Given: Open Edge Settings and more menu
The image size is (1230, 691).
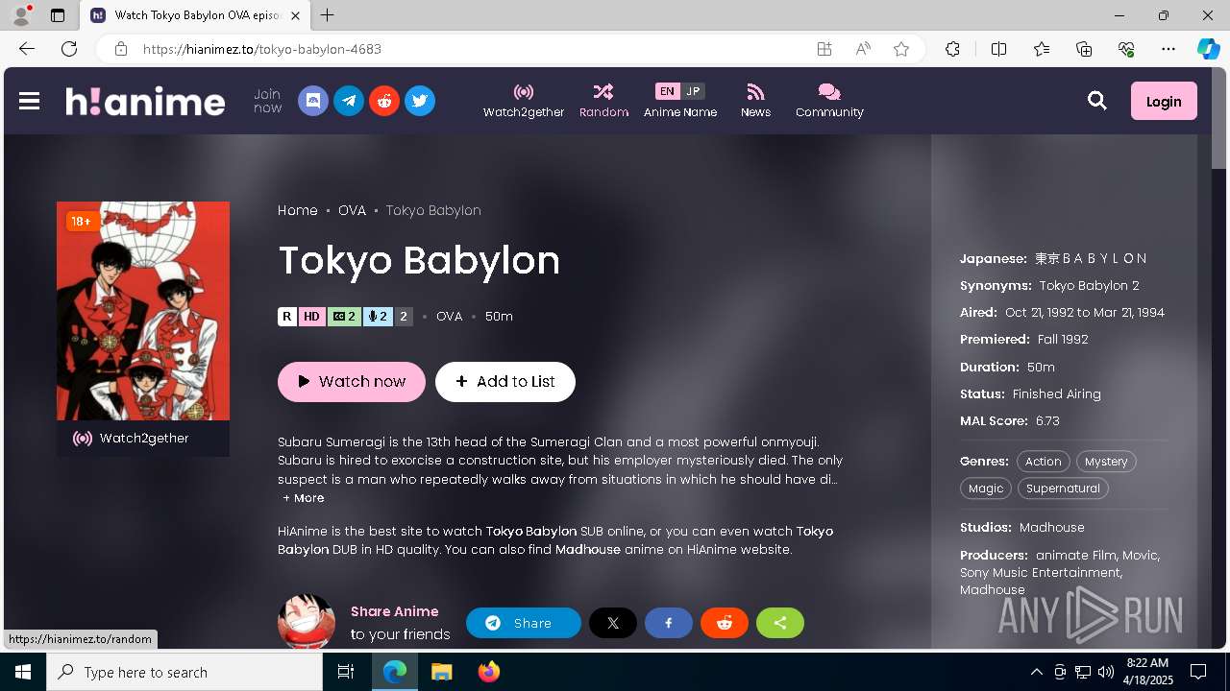Looking at the screenshot, I should [x=1168, y=49].
